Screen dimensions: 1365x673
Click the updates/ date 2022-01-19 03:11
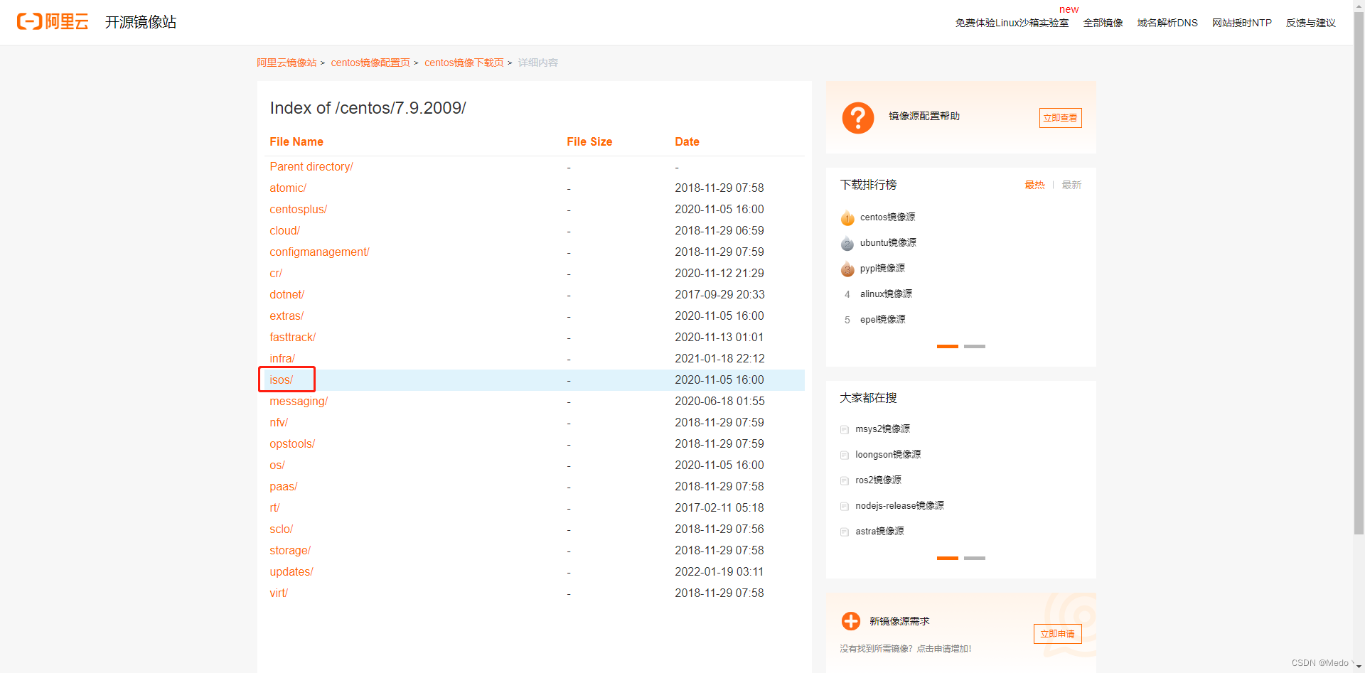click(x=719, y=571)
